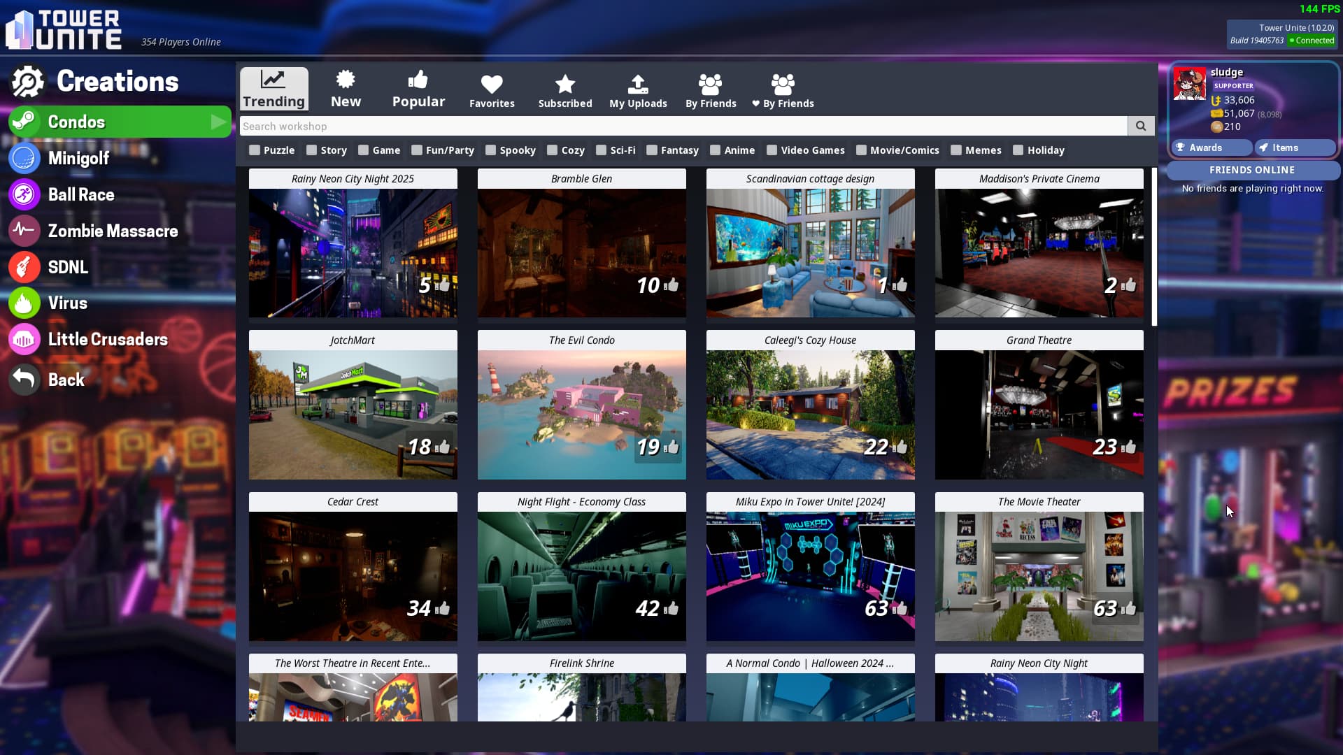Image resolution: width=1343 pixels, height=755 pixels.
Task: Enable the Puzzle filter checkbox
Action: (x=255, y=150)
